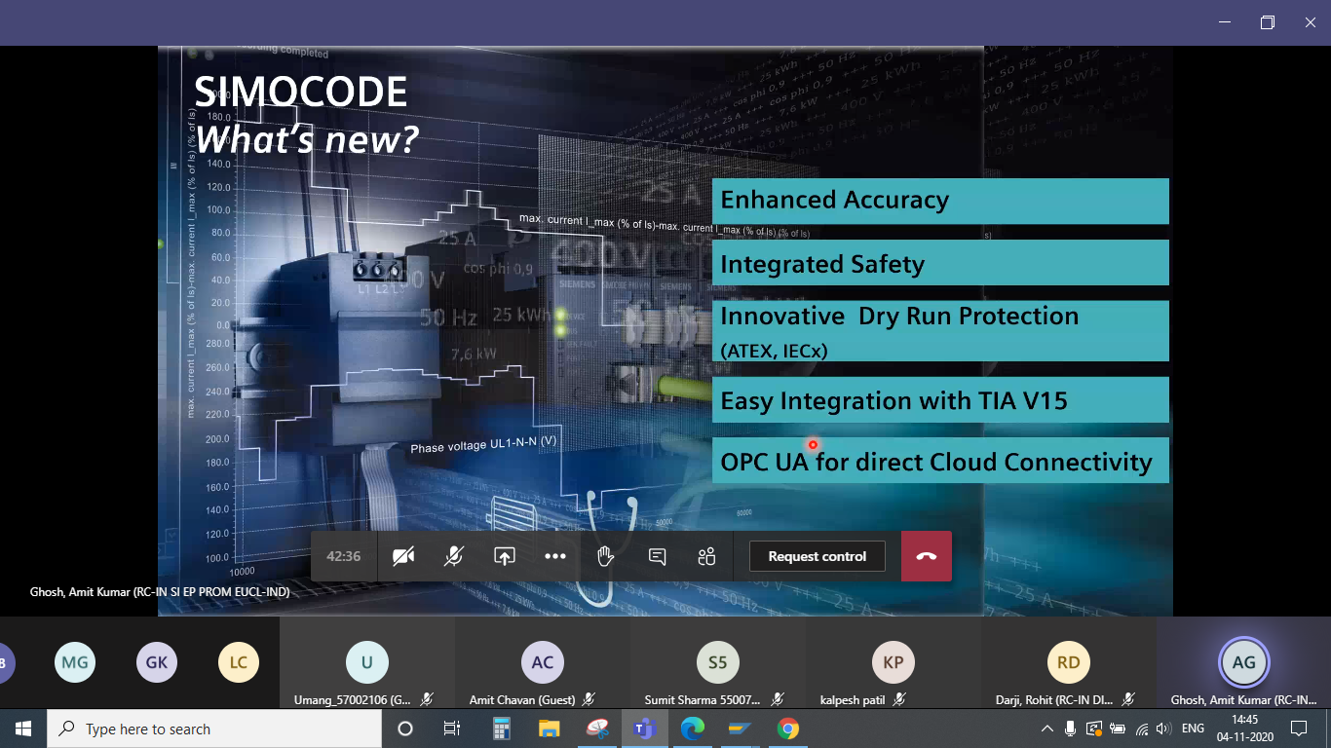Select Ghosh, Amit Kumar AG participant tile
Viewport: 1331px width, 748px height.
1244,662
